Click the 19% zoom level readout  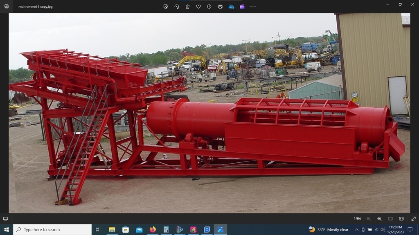coord(357,219)
